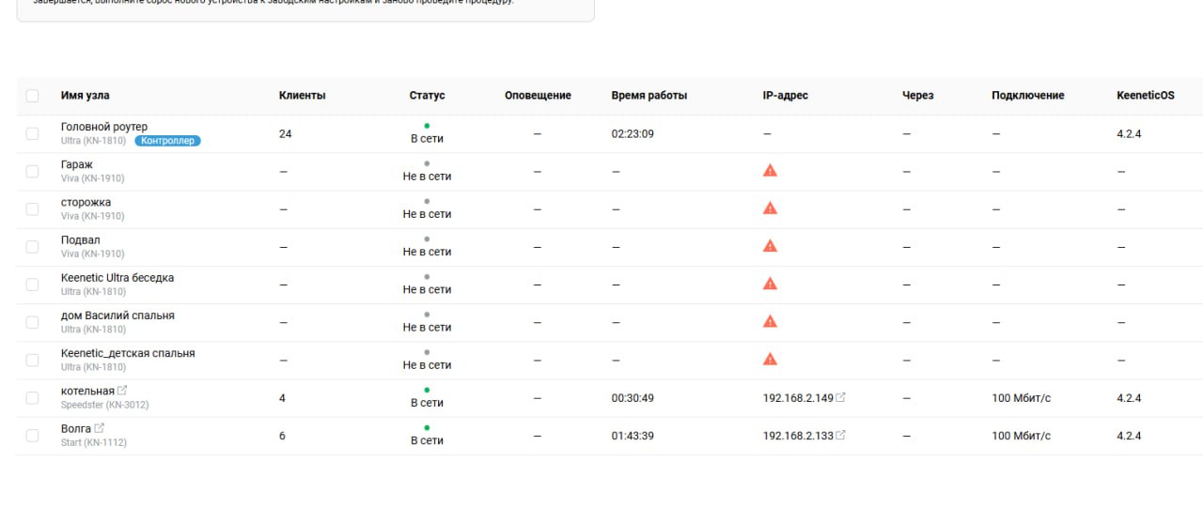This screenshot has height=508, width=1203.
Task: Click the Время работы column header
Action: point(649,95)
